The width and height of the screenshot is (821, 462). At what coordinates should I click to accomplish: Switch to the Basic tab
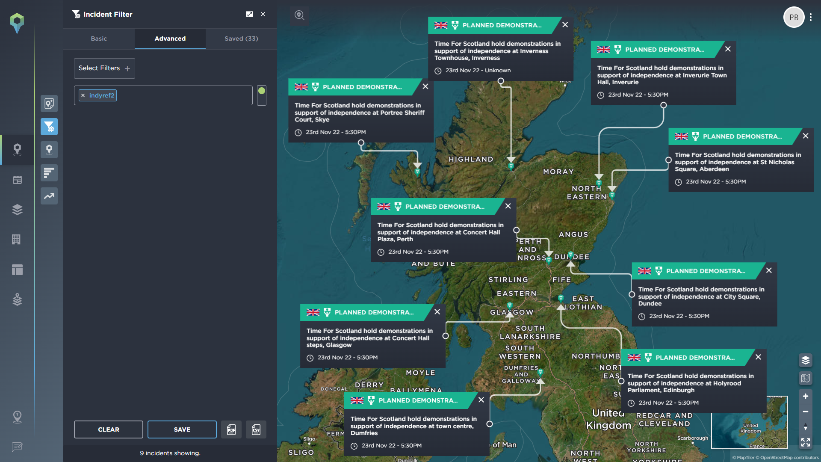click(x=99, y=38)
